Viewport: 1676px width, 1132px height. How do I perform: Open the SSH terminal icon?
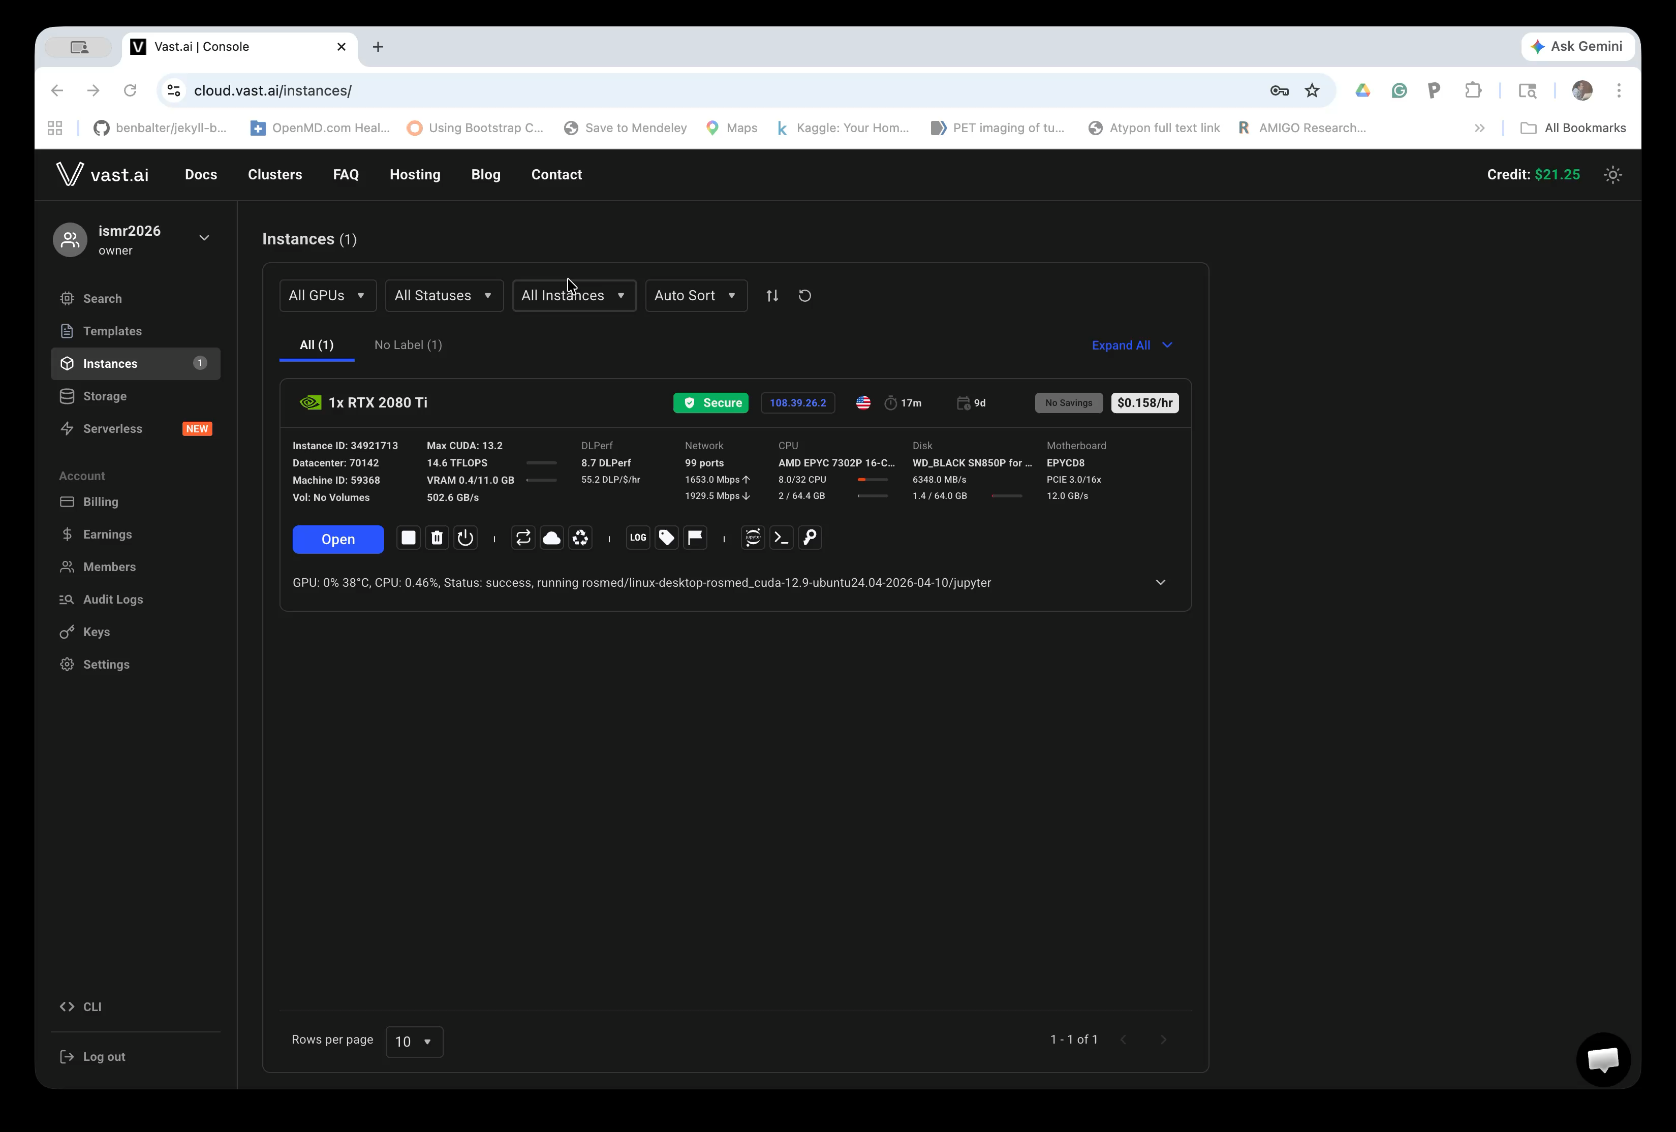click(x=781, y=538)
